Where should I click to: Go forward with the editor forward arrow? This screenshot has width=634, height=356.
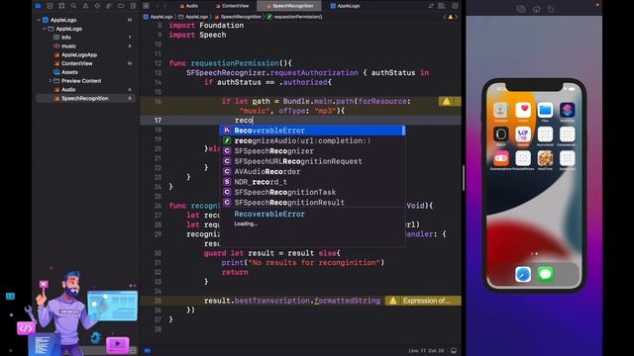click(165, 6)
